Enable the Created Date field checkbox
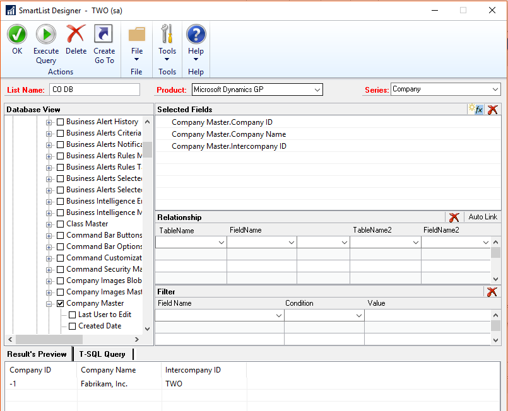Image resolution: width=508 pixels, height=411 pixels. (72, 326)
